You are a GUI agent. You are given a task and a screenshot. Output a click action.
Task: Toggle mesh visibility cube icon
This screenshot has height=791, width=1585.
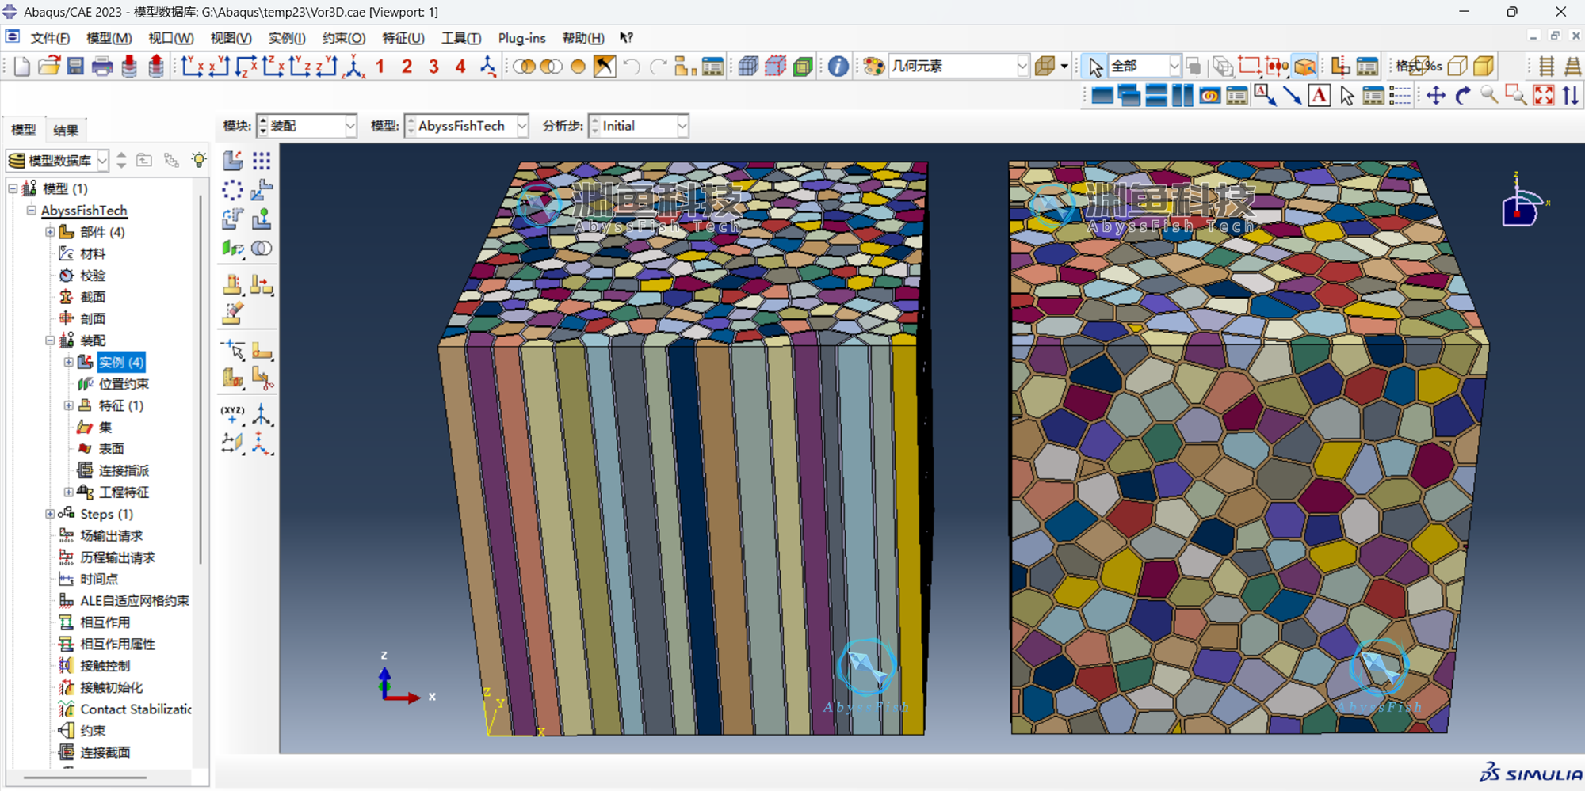tap(749, 67)
